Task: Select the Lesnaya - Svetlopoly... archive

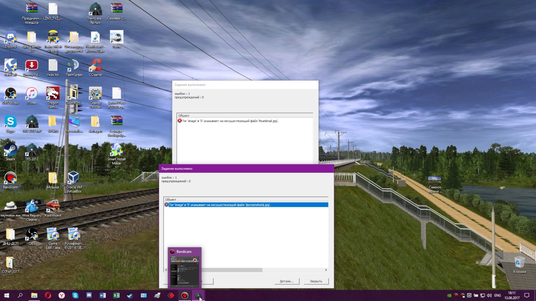Action: coord(116,126)
